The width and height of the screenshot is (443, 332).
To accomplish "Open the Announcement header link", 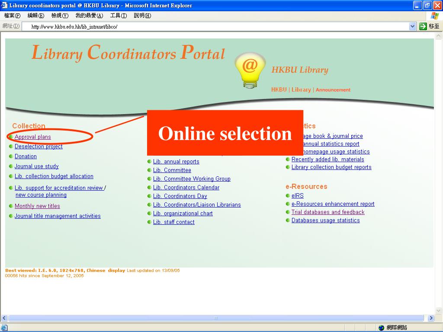I will coord(333,90).
